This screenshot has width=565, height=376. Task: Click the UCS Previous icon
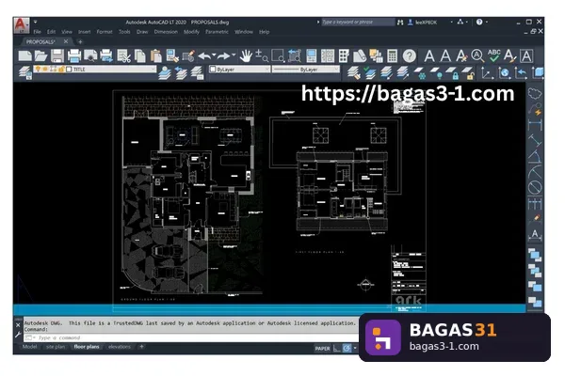point(521,73)
